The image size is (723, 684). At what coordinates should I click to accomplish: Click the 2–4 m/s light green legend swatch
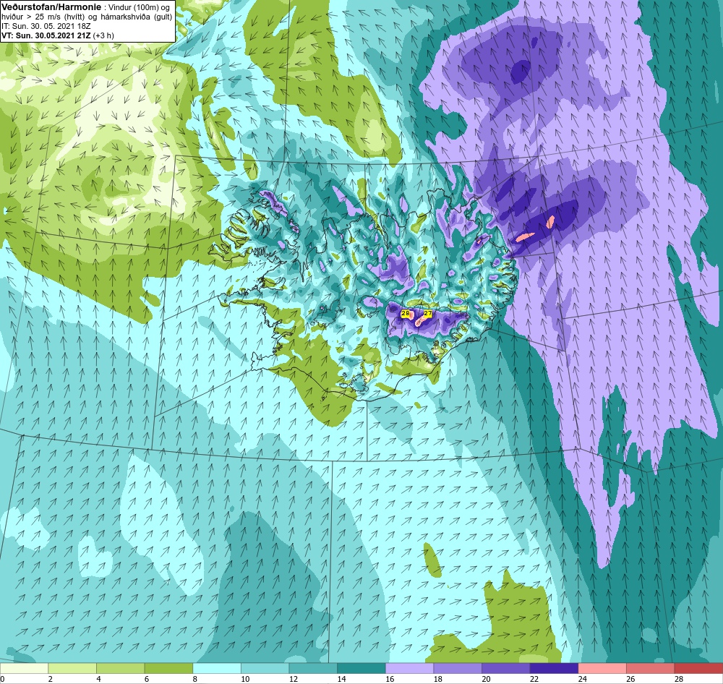tap(72, 668)
